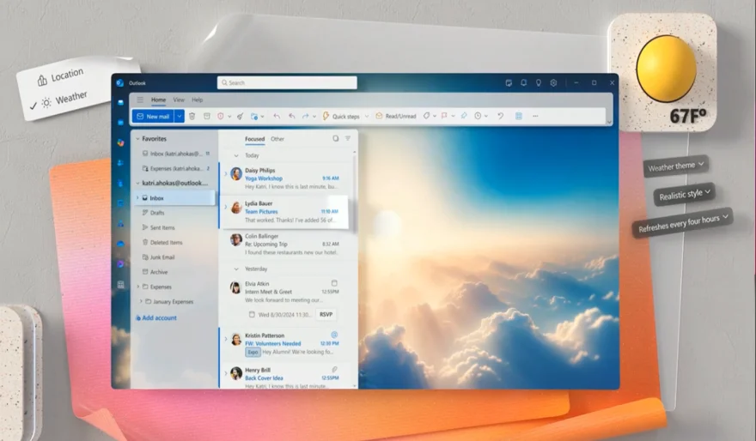Open the Weather theme dropdown
The height and width of the screenshot is (441, 756).
(x=675, y=166)
